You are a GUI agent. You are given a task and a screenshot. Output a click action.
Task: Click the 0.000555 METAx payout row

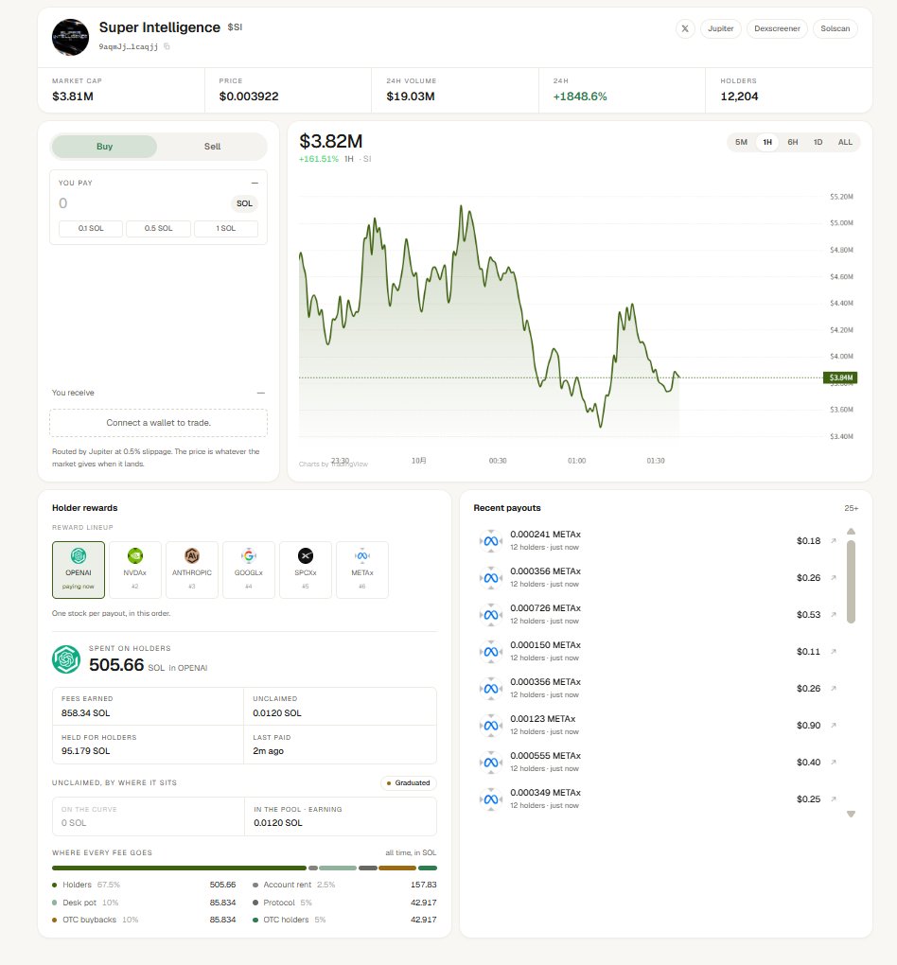pos(659,762)
